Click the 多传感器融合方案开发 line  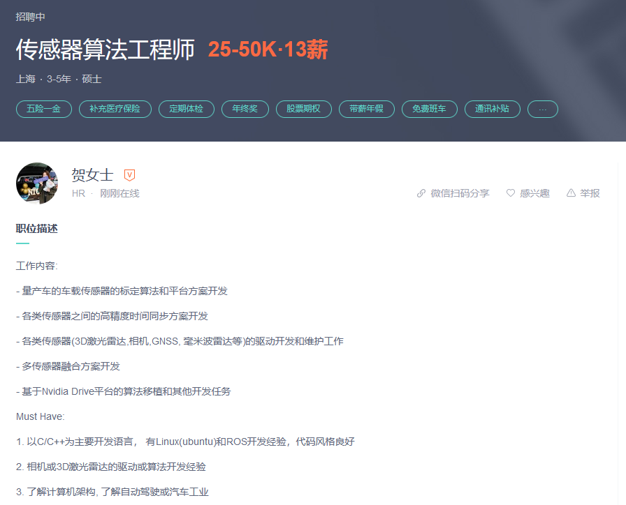click(x=68, y=366)
